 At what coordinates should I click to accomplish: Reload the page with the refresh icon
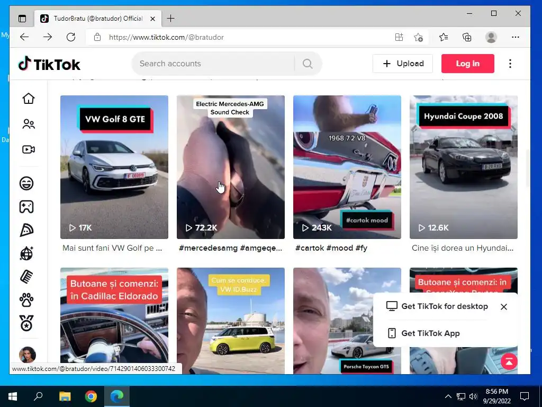click(71, 37)
